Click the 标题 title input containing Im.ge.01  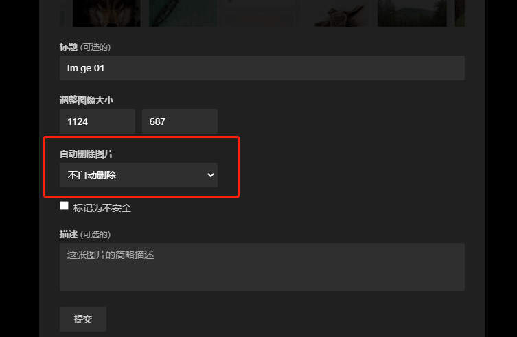click(262, 68)
